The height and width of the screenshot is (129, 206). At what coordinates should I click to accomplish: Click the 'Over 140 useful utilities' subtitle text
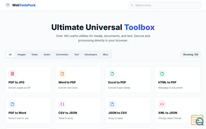point(103,38)
